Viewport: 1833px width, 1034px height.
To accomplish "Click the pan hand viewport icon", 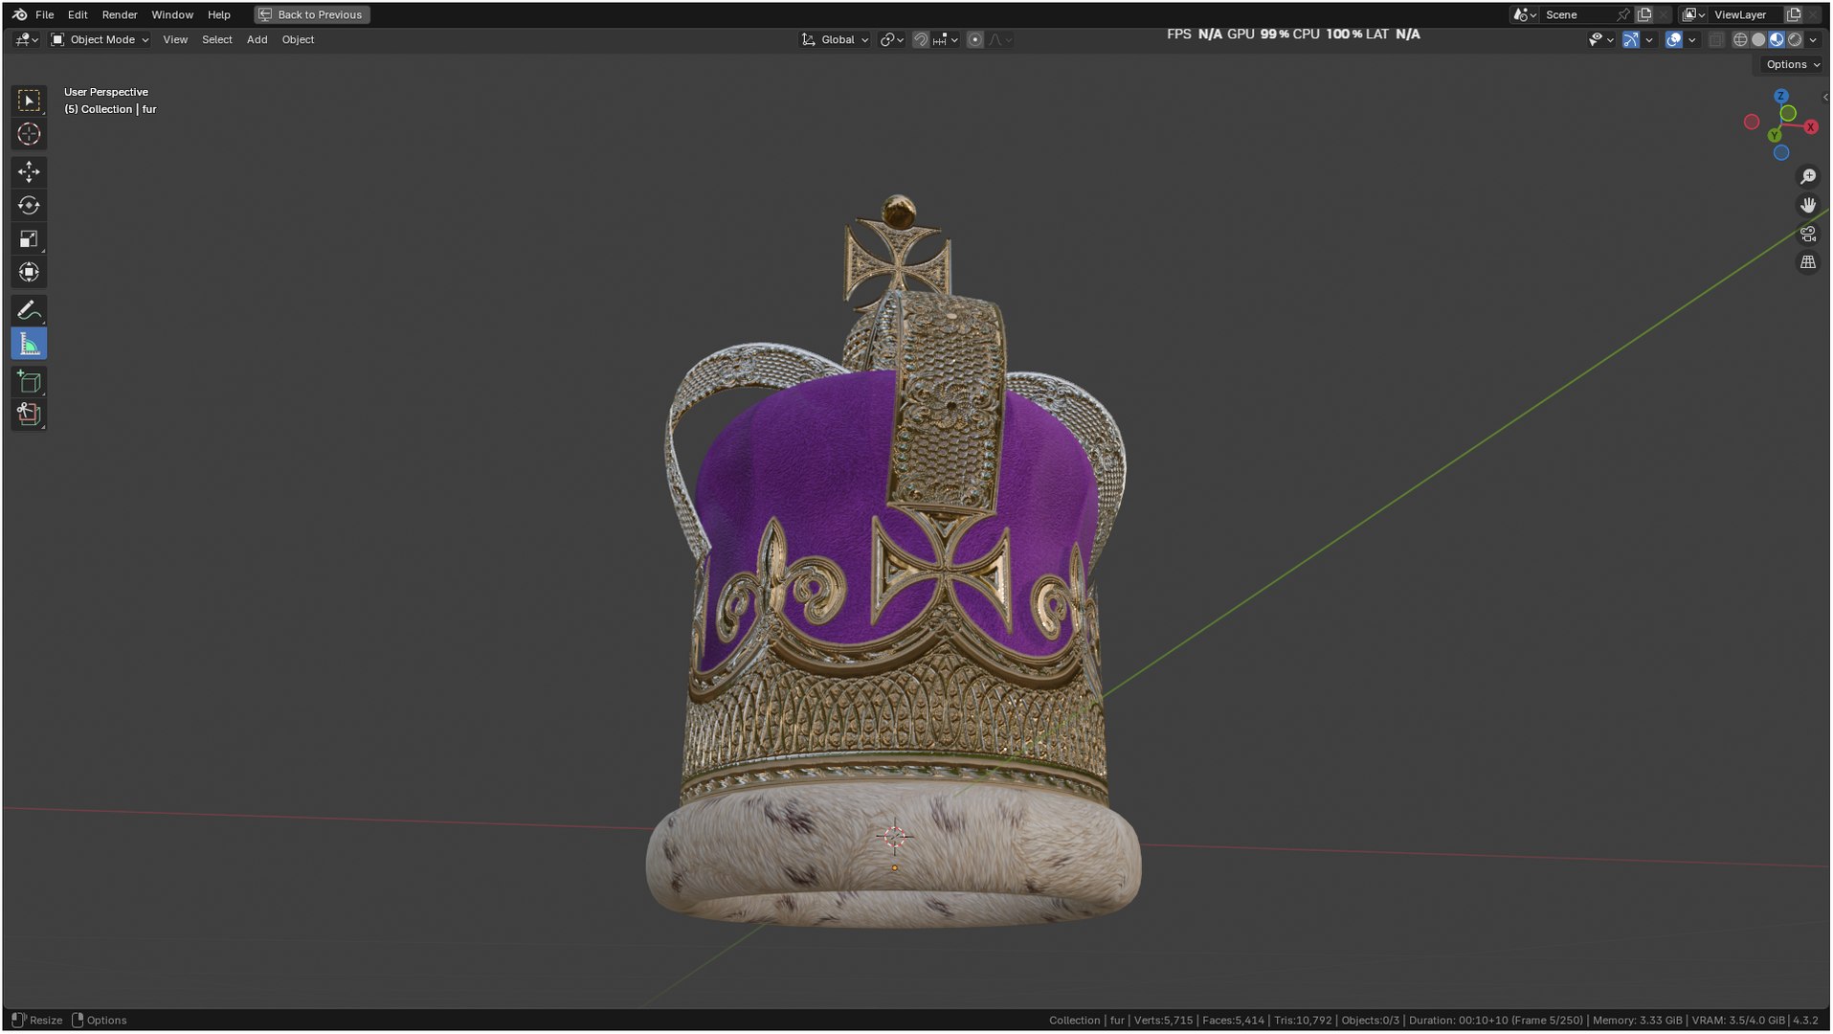I will coord(1807,205).
